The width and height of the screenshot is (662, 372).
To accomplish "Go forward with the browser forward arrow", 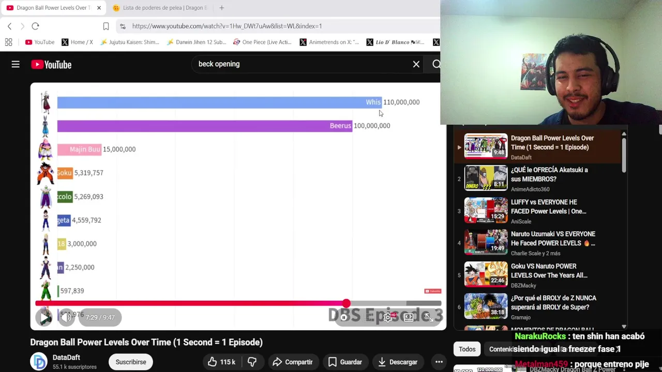I will click(x=22, y=26).
